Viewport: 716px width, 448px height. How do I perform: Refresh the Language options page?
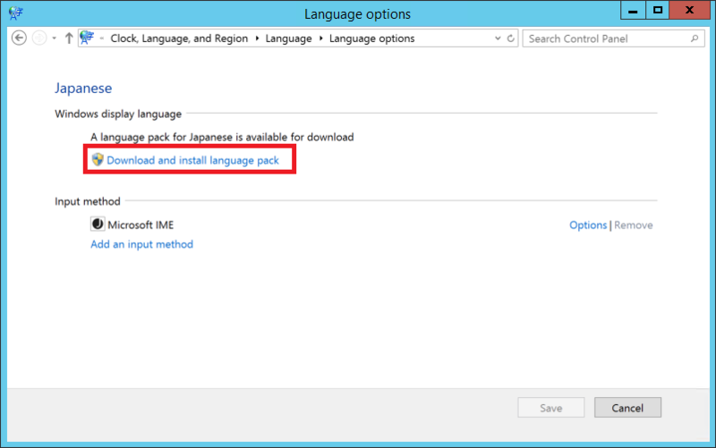511,38
